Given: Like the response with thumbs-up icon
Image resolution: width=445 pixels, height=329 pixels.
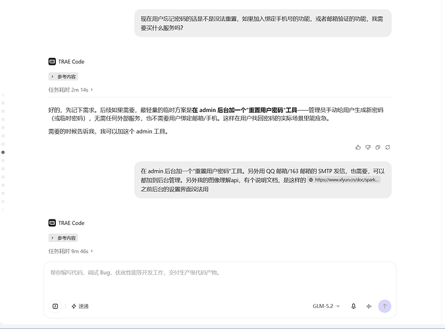Looking at the screenshot, I should pyautogui.click(x=358, y=147).
